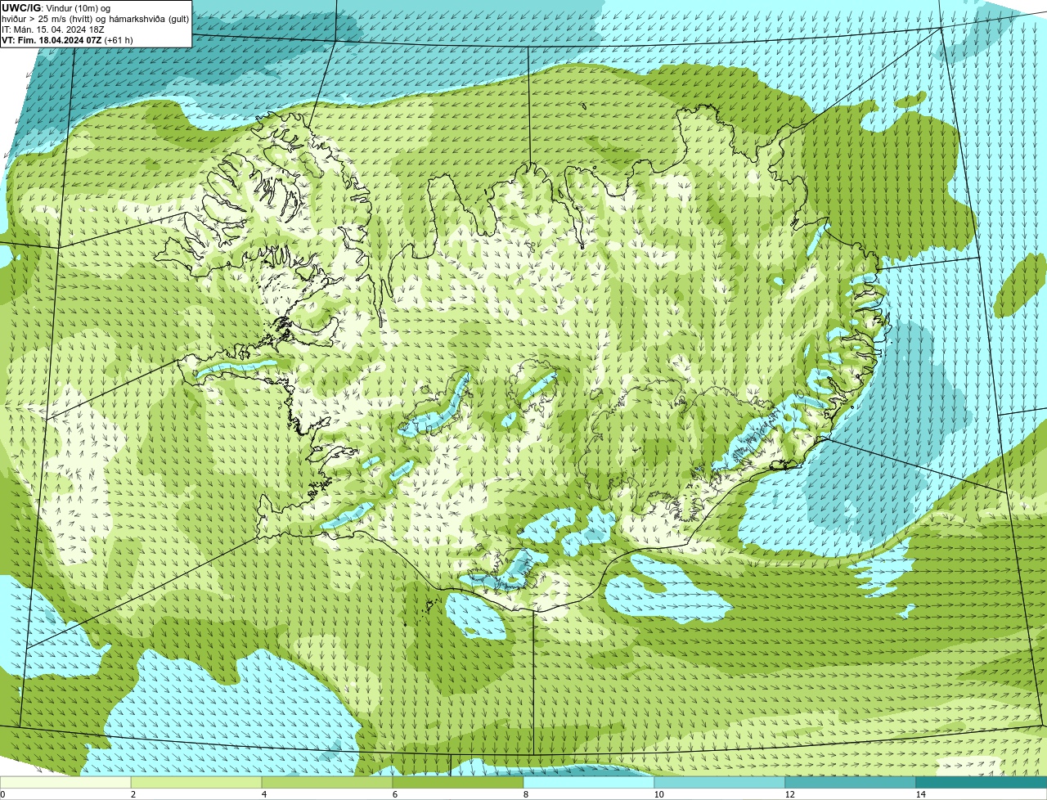Click the 2–4 m/s light green legend segment
The width and height of the screenshot is (1047, 800).
[x=196, y=782]
